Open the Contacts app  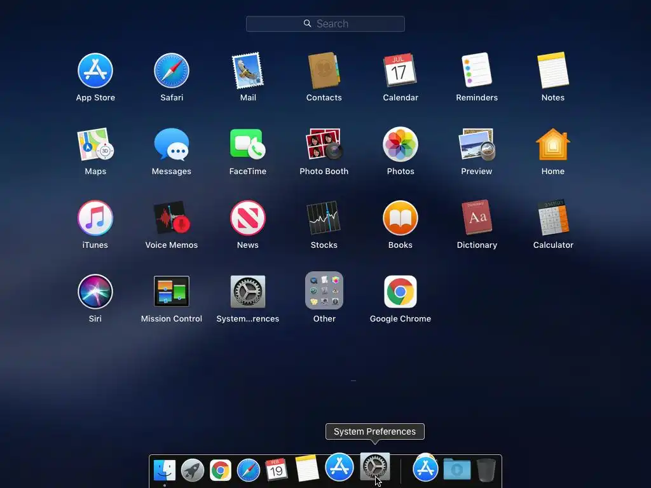point(324,71)
